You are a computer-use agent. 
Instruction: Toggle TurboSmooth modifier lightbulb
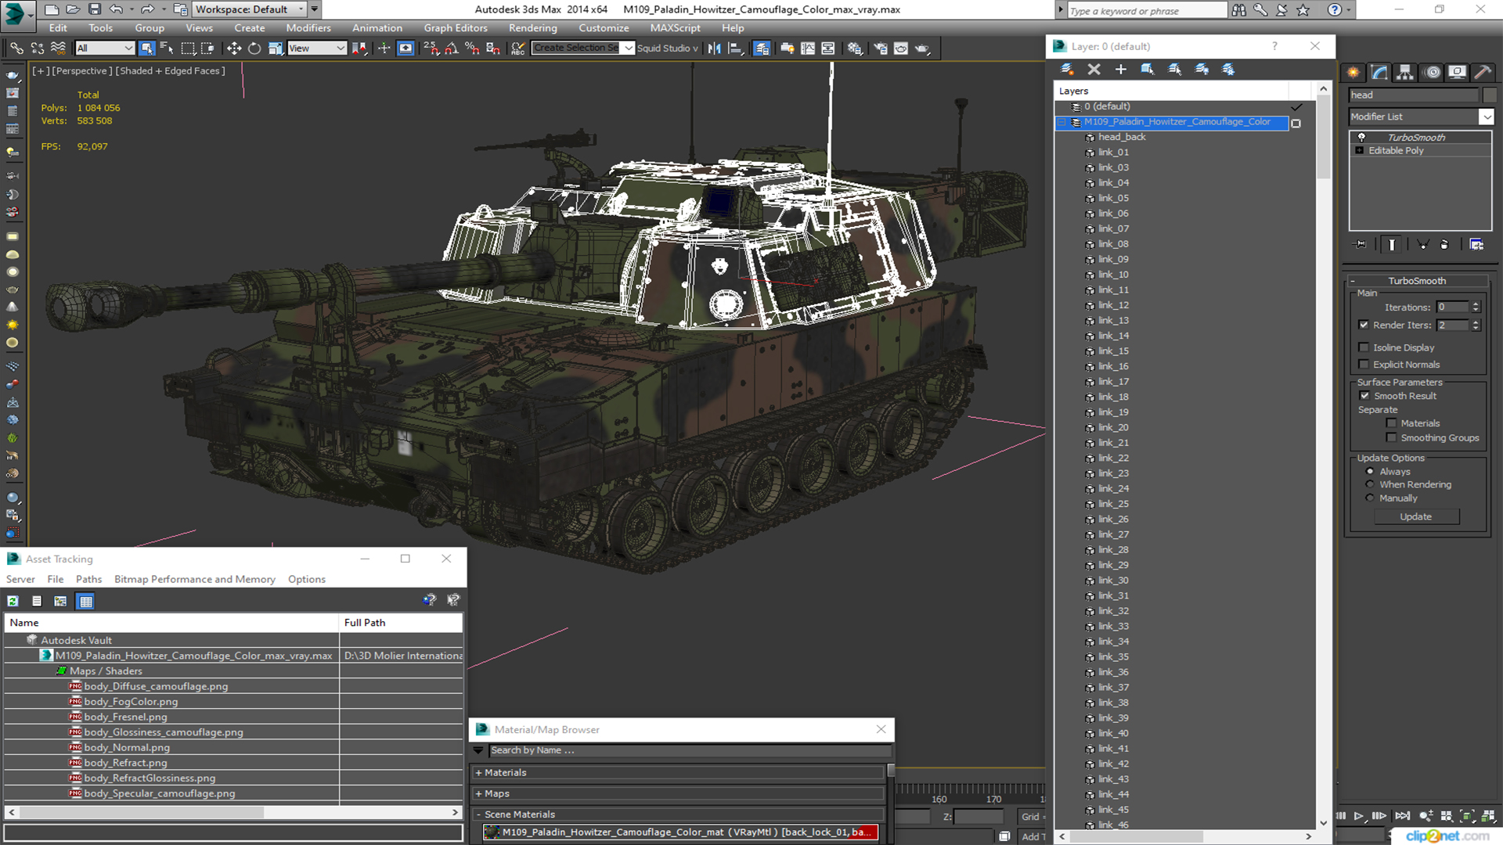[x=1361, y=137]
